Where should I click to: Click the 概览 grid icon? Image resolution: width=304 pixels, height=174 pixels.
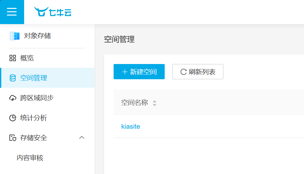[x=13, y=58]
